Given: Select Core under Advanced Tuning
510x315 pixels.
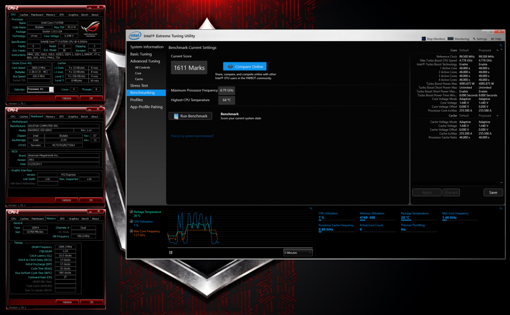Looking at the screenshot, I should [x=138, y=73].
